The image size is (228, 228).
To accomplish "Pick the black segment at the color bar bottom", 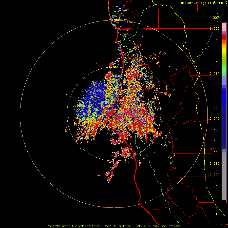I will tap(224, 201).
